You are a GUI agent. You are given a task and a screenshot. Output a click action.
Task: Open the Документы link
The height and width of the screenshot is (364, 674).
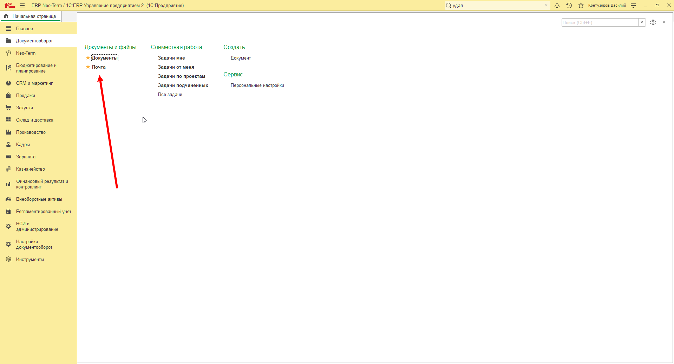click(x=105, y=58)
